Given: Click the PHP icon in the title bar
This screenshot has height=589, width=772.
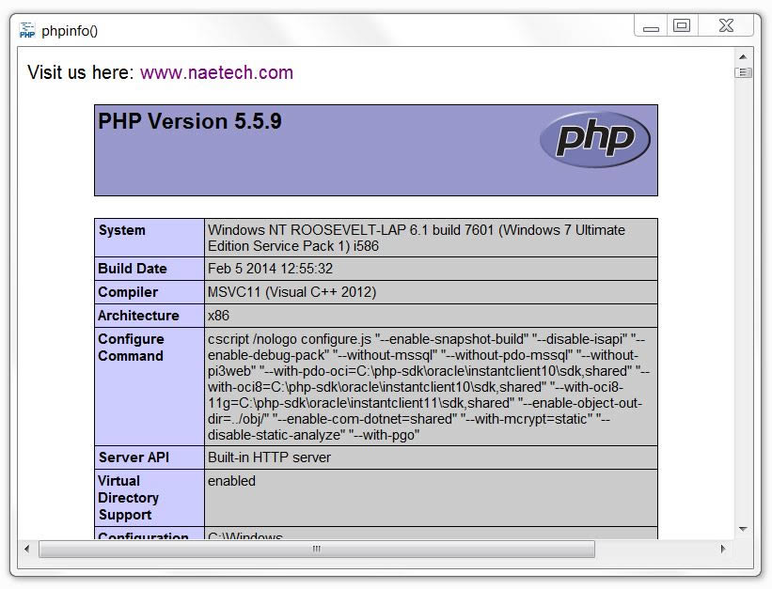Looking at the screenshot, I should coord(27,30).
